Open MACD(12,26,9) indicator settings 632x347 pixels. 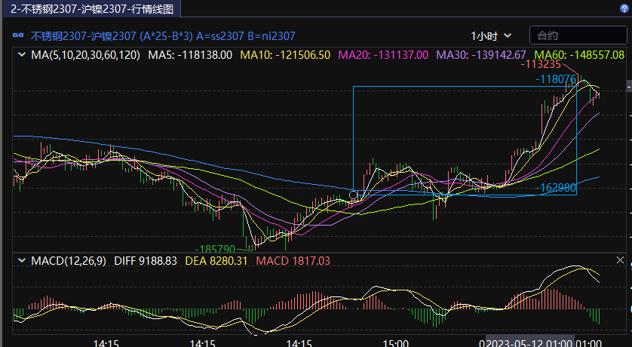(x=69, y=260)
